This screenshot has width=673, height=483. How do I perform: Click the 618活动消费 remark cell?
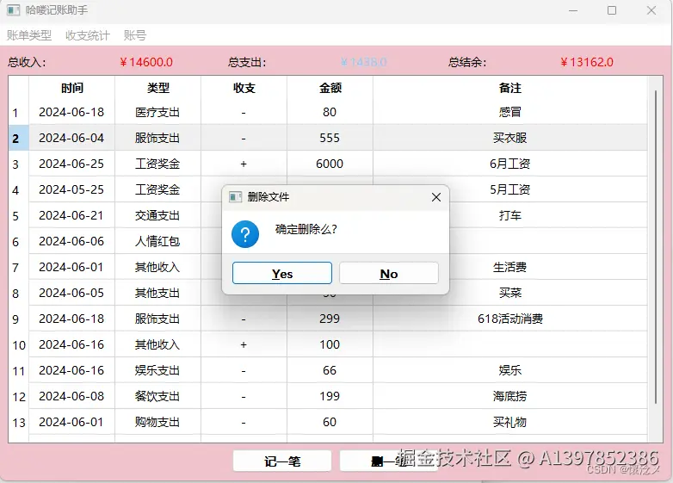pos(509,319)
